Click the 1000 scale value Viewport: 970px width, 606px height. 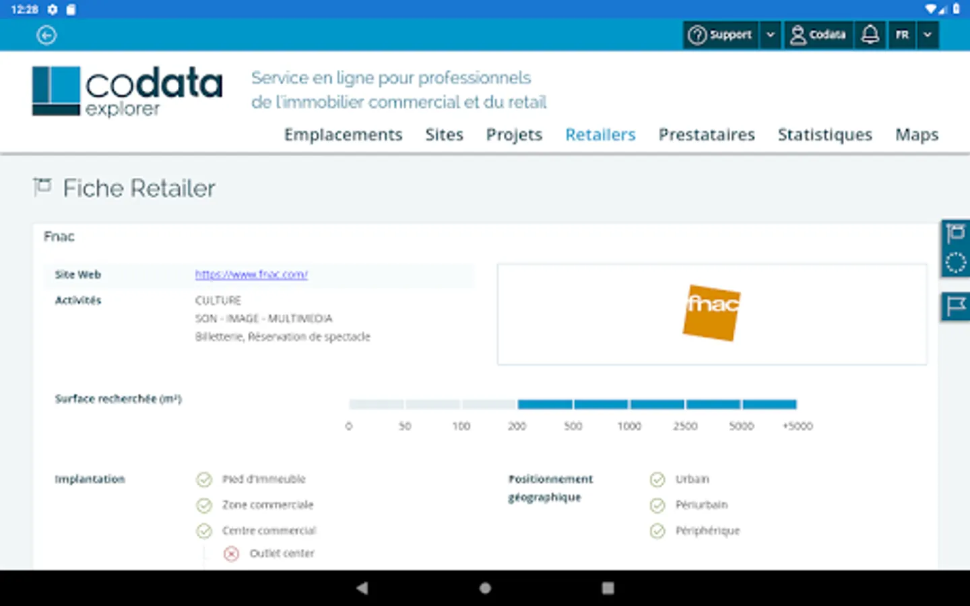coord(629,426)
